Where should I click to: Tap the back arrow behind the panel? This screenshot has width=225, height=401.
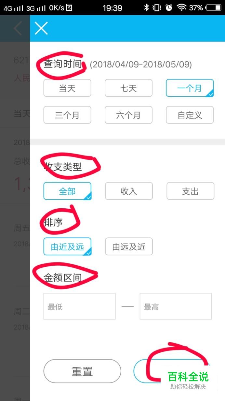point(18,28)
